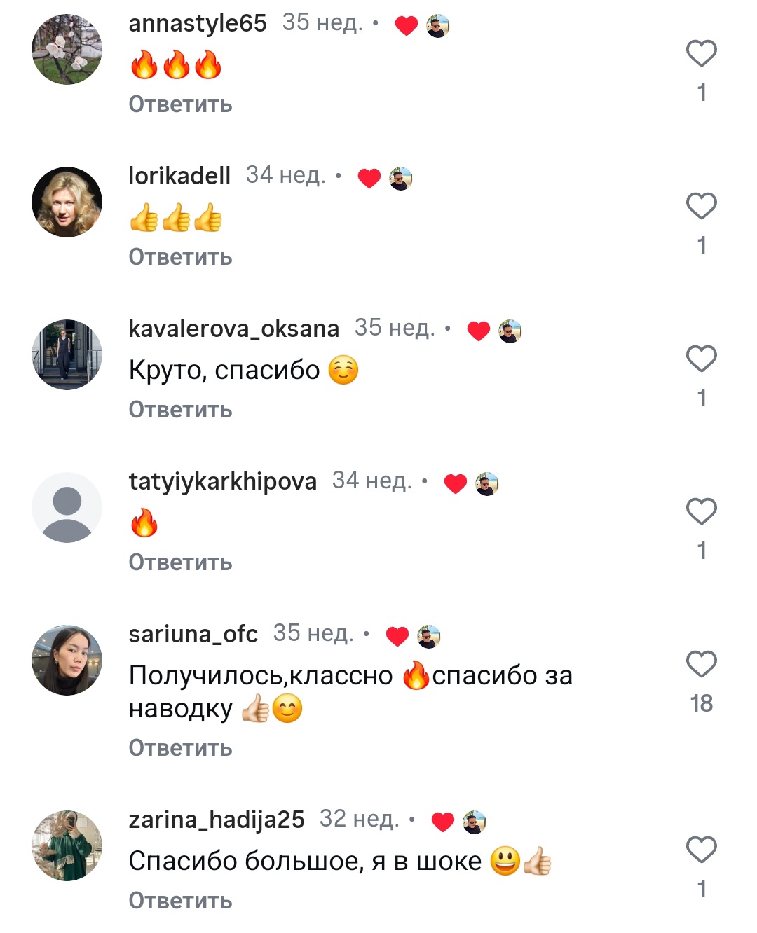Tap heart icon on kavalerova_oksana's comment

701,359
